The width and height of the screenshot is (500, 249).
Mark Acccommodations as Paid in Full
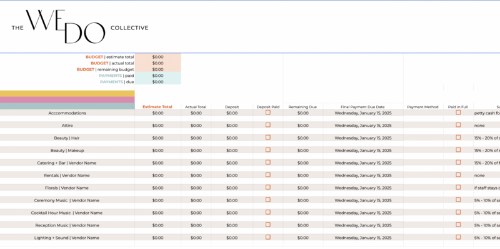[458, 113]
